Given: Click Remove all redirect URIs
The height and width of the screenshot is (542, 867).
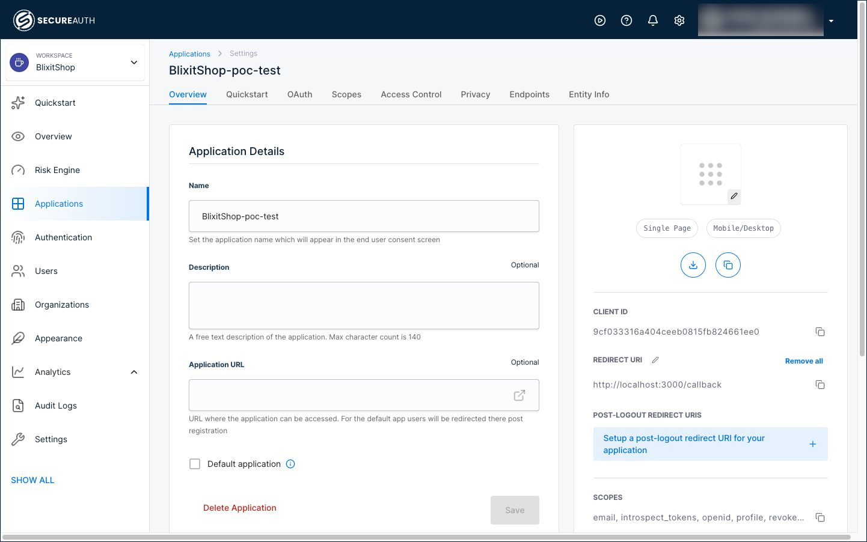Looking at the screenshot, I should click(804, 361).
